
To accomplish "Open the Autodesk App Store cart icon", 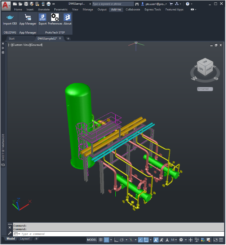I will [x=171, y=4].
